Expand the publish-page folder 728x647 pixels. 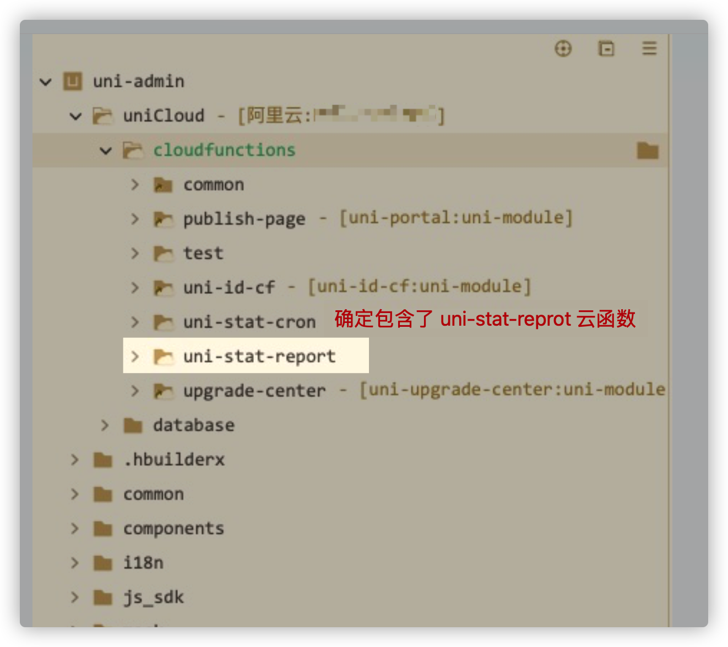coord(135,219)
